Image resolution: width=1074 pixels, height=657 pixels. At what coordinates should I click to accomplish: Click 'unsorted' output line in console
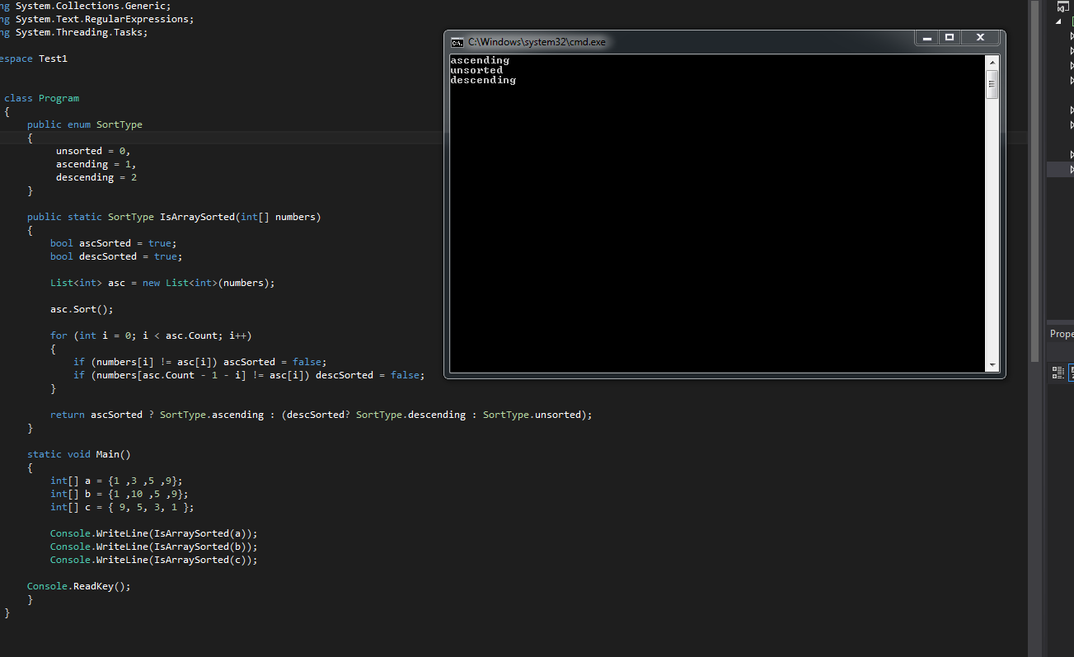tap(476, 70)
